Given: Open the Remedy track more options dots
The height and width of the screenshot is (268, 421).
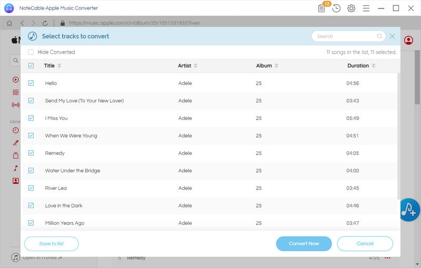Looking at the screenshot, I should [387, 258].
